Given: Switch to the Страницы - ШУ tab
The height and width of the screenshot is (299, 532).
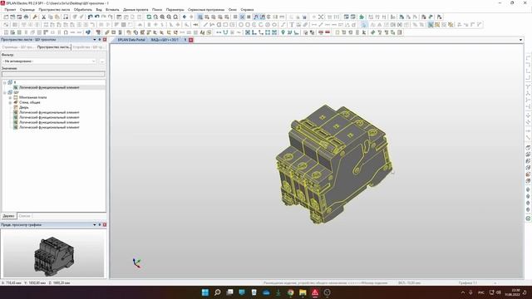Looking at the screenshot, I should click(x=18, y=47).
